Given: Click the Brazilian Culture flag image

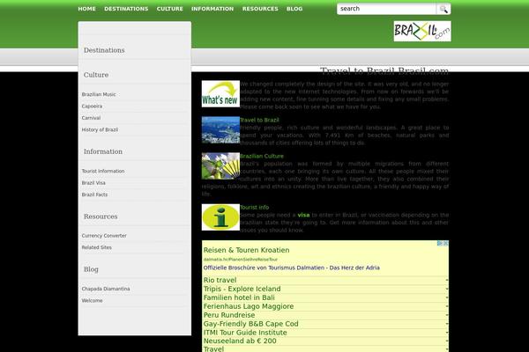Looking at the screenshot, I should [x=220, y=166].
